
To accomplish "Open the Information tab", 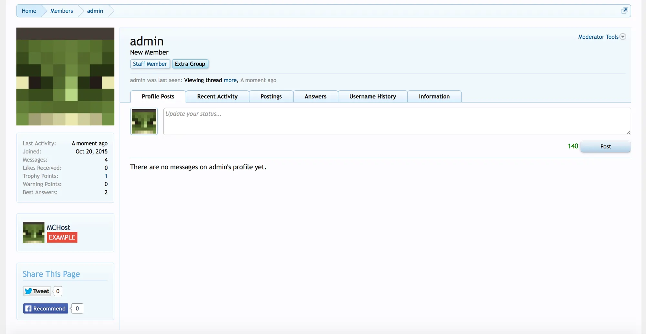I will click(434, 96).
